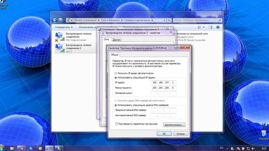Go to Сеть и Интернет breadcrumb
This screenshot has width=269, height=151.
coord(110,20)
